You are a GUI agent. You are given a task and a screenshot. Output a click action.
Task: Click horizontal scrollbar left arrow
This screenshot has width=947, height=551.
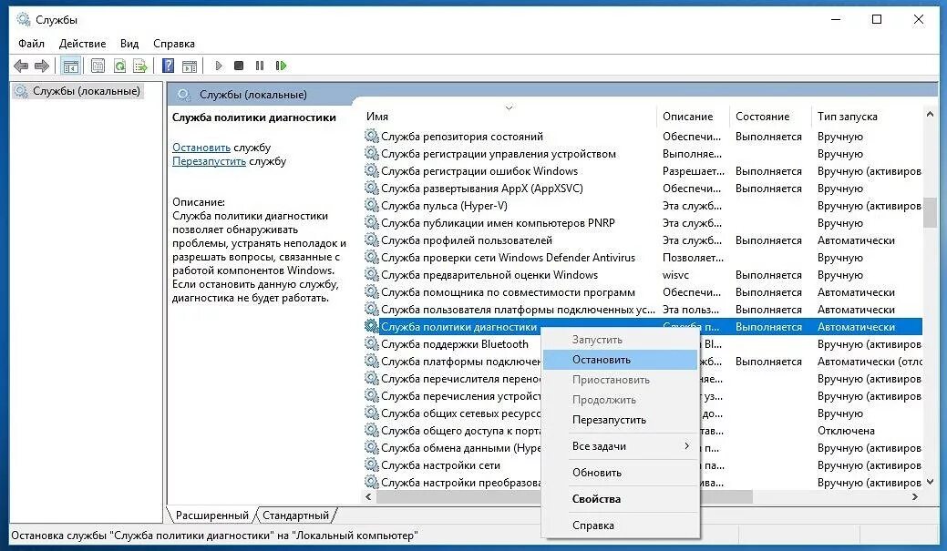(369, 496)
